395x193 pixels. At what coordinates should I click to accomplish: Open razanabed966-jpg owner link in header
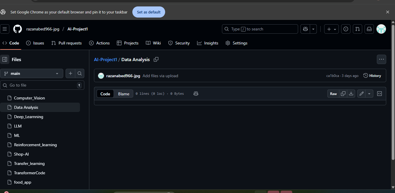[43, 29]
